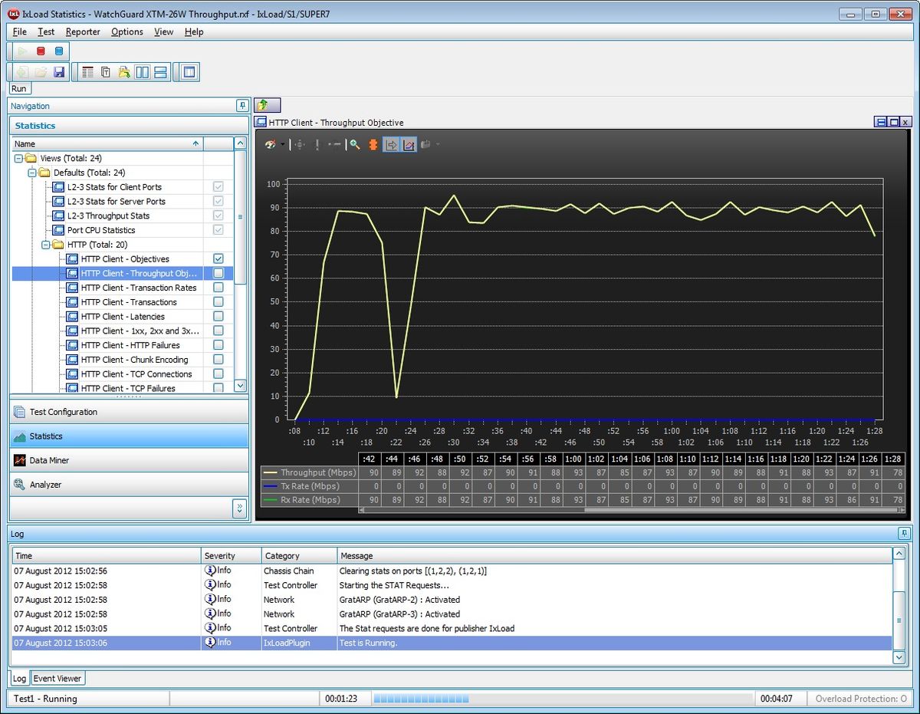Toggle the L2-3 Throughput Stats checkbox
This screenshot has width=920, height=714.
coord(218,216)
